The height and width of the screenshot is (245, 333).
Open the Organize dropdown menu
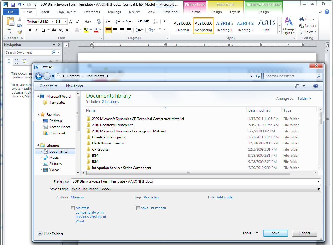tap(48, 86)
